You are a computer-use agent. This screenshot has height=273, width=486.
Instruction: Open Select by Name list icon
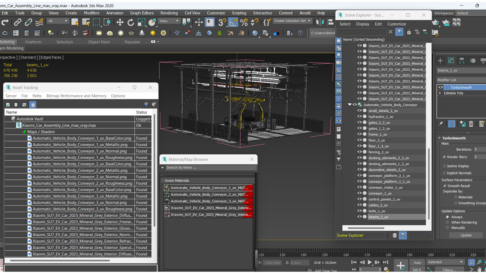86,22
